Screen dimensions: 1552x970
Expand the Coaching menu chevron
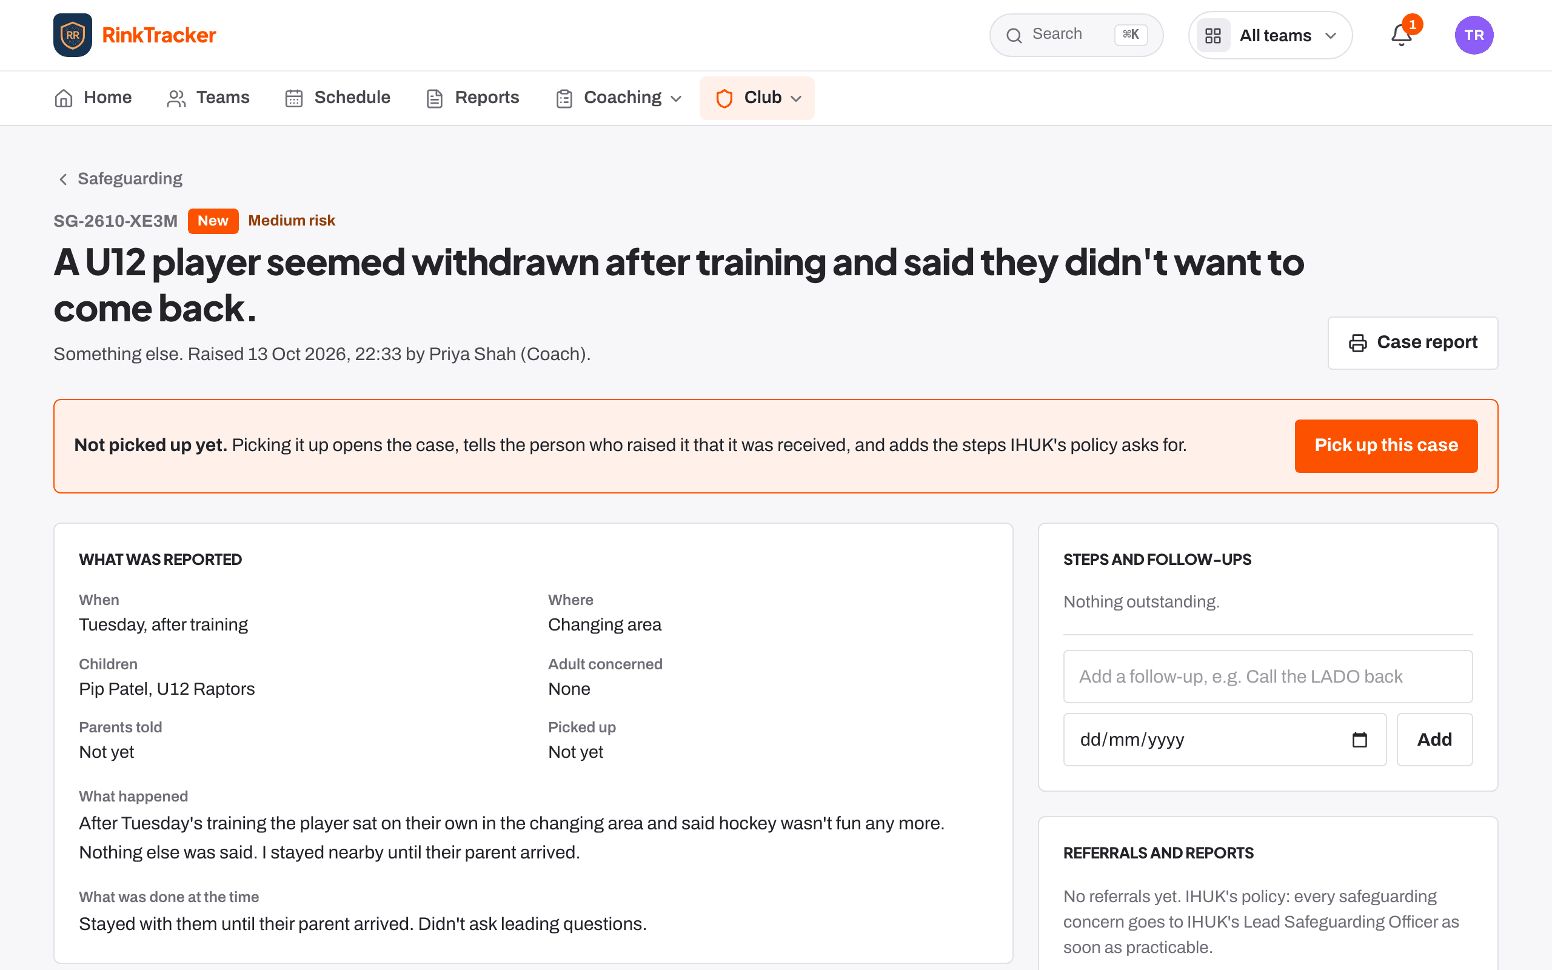coord(676,99)
